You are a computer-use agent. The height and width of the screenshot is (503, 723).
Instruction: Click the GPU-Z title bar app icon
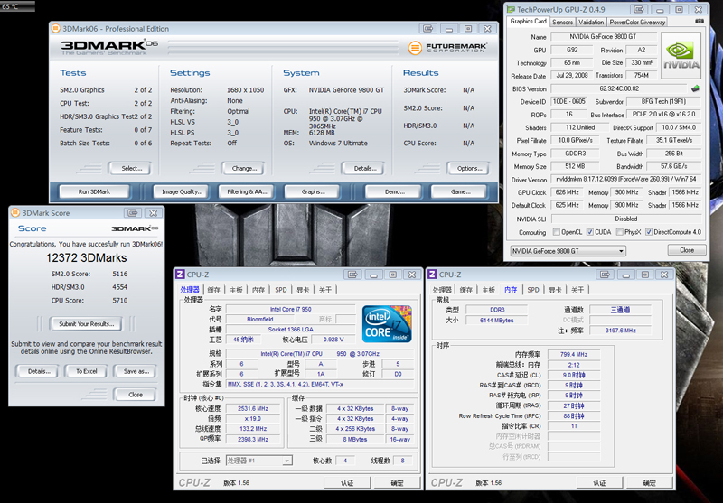(x=511, y=9)
